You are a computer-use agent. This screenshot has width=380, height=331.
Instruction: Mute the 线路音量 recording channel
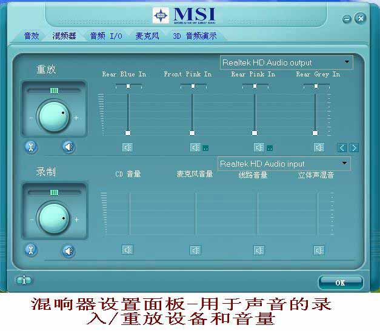click(259, 250)
